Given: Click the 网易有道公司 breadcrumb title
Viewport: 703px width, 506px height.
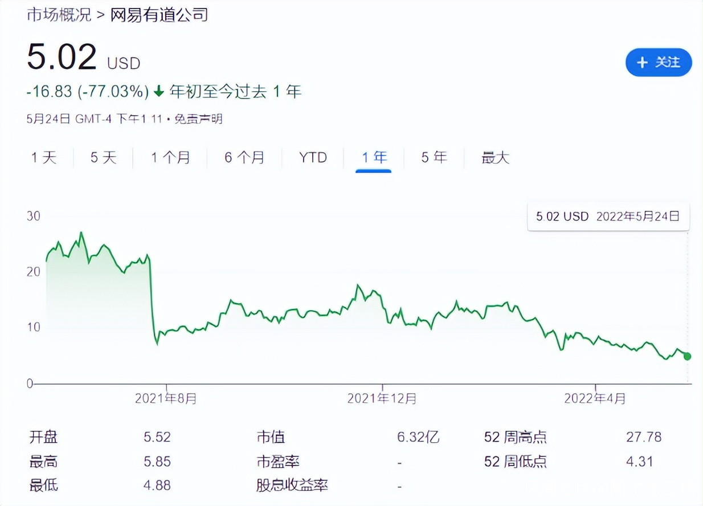Looking at the screenshot, I should [158, 14].
